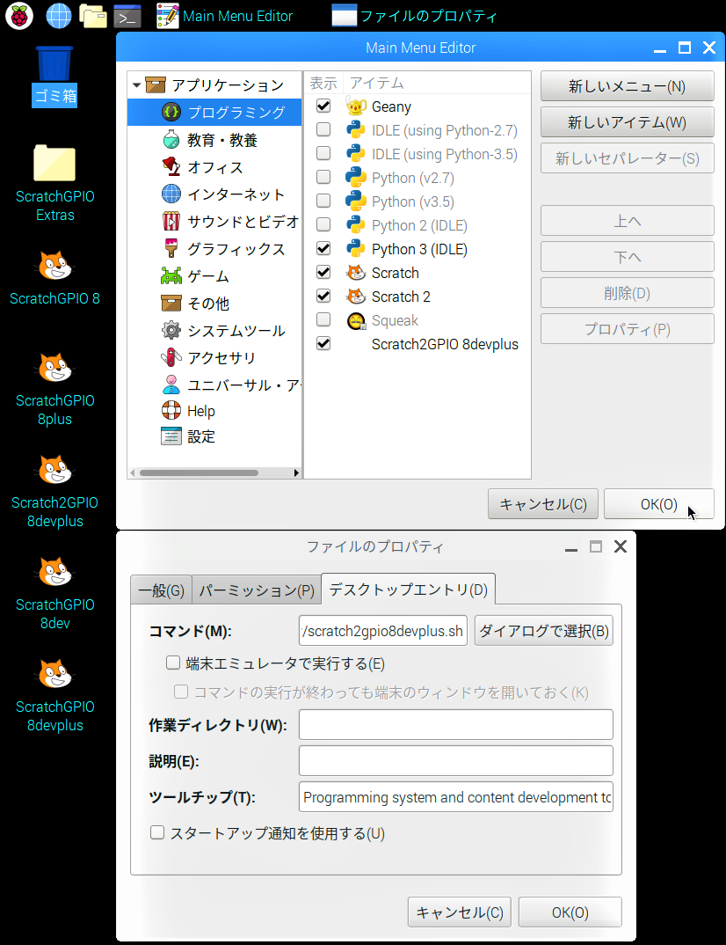
Task: Switch to Main Menu Editor taskbar entry
Action: (224, 16)
